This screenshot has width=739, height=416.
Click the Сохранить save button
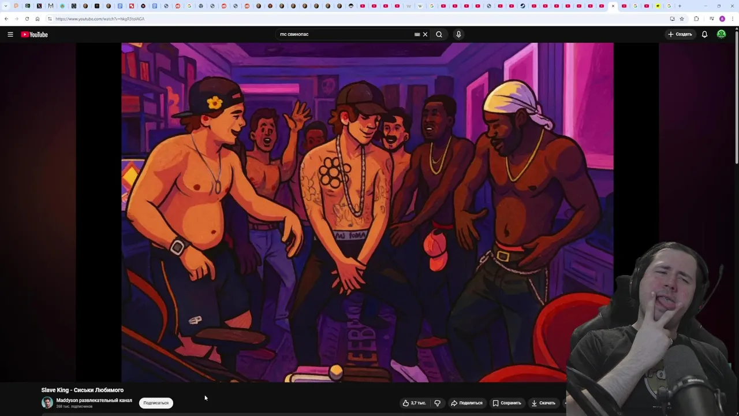(x=507, y=403)
